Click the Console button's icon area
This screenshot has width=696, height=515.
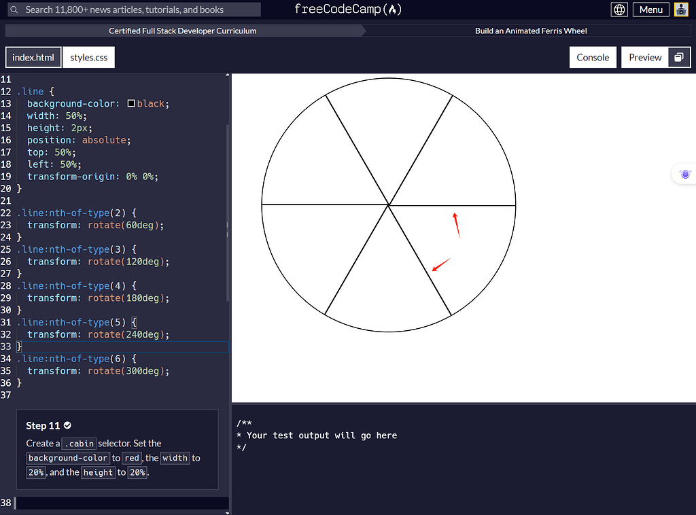coord(593,57)
